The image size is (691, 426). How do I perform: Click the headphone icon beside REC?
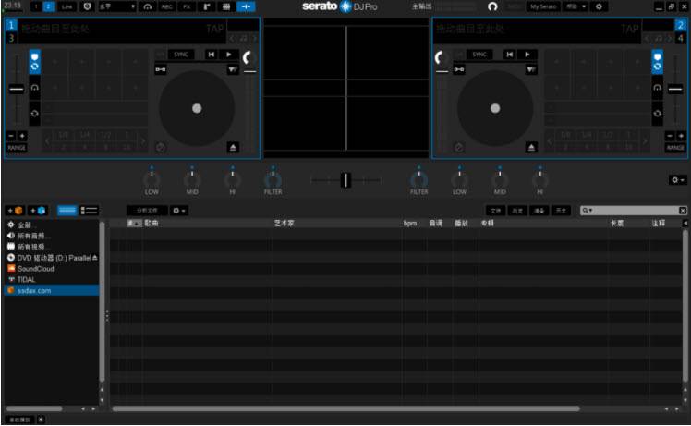pyautogui.click(x=148, y=6)
